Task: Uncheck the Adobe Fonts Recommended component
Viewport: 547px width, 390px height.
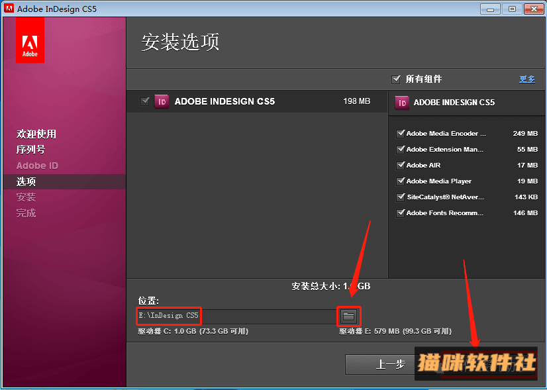Action: click(x=400, y=213)
